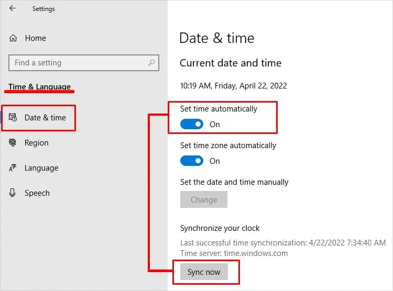Click the Region globe icon
393x291 pixels.
(x=13, y=142)
